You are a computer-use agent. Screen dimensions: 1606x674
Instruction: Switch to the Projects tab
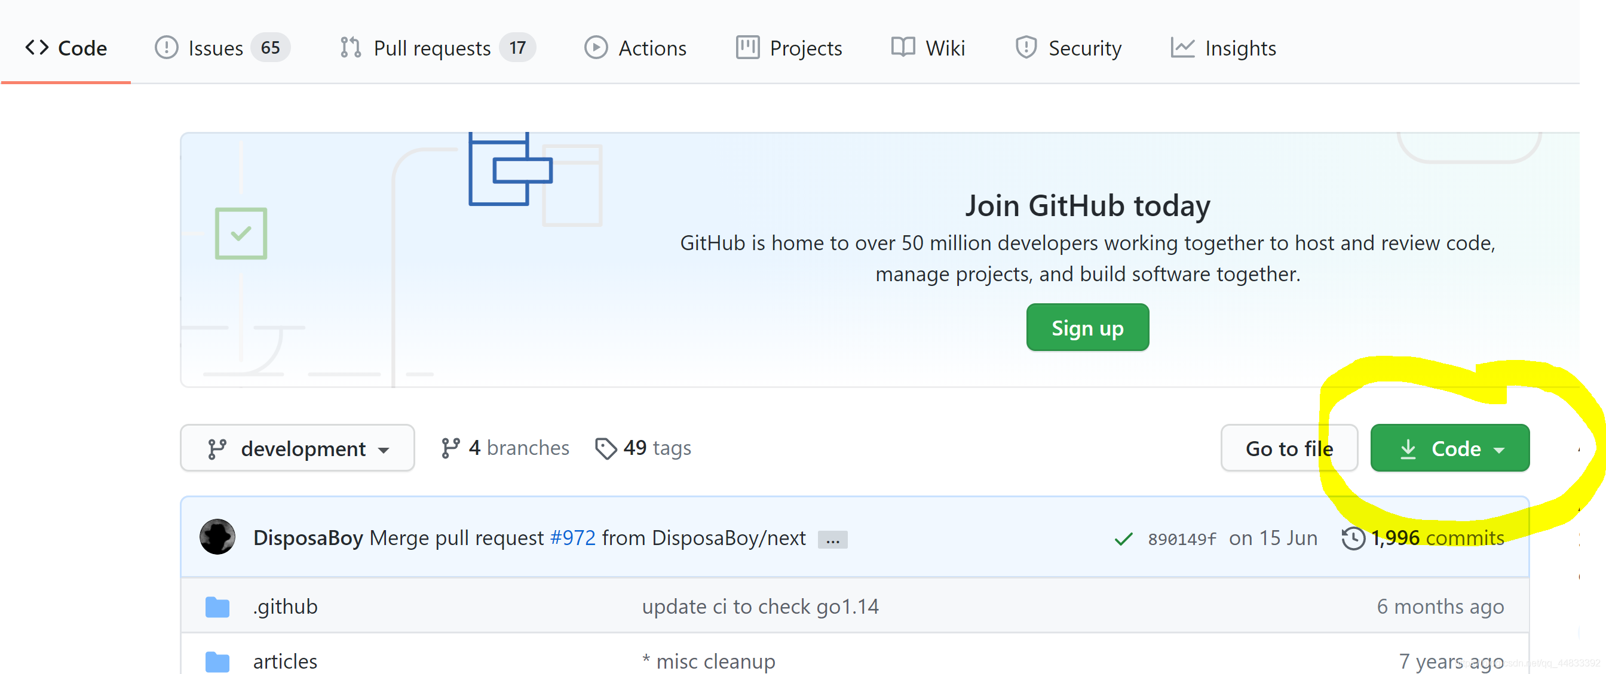click(x=789, y=48)
